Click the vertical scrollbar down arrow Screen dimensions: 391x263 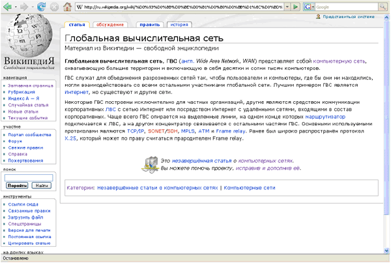point(386,251)
